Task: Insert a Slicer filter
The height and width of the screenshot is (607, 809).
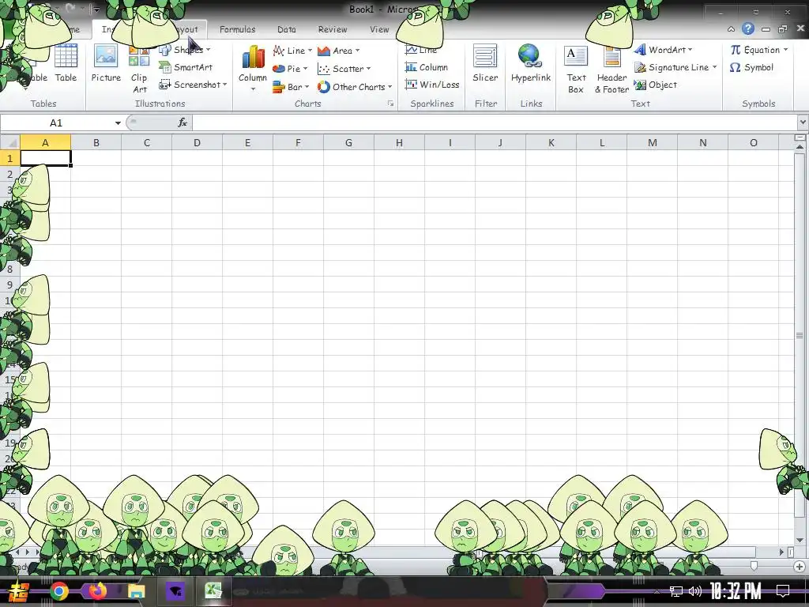Action: pyautogui.click(x=486, y=63)
